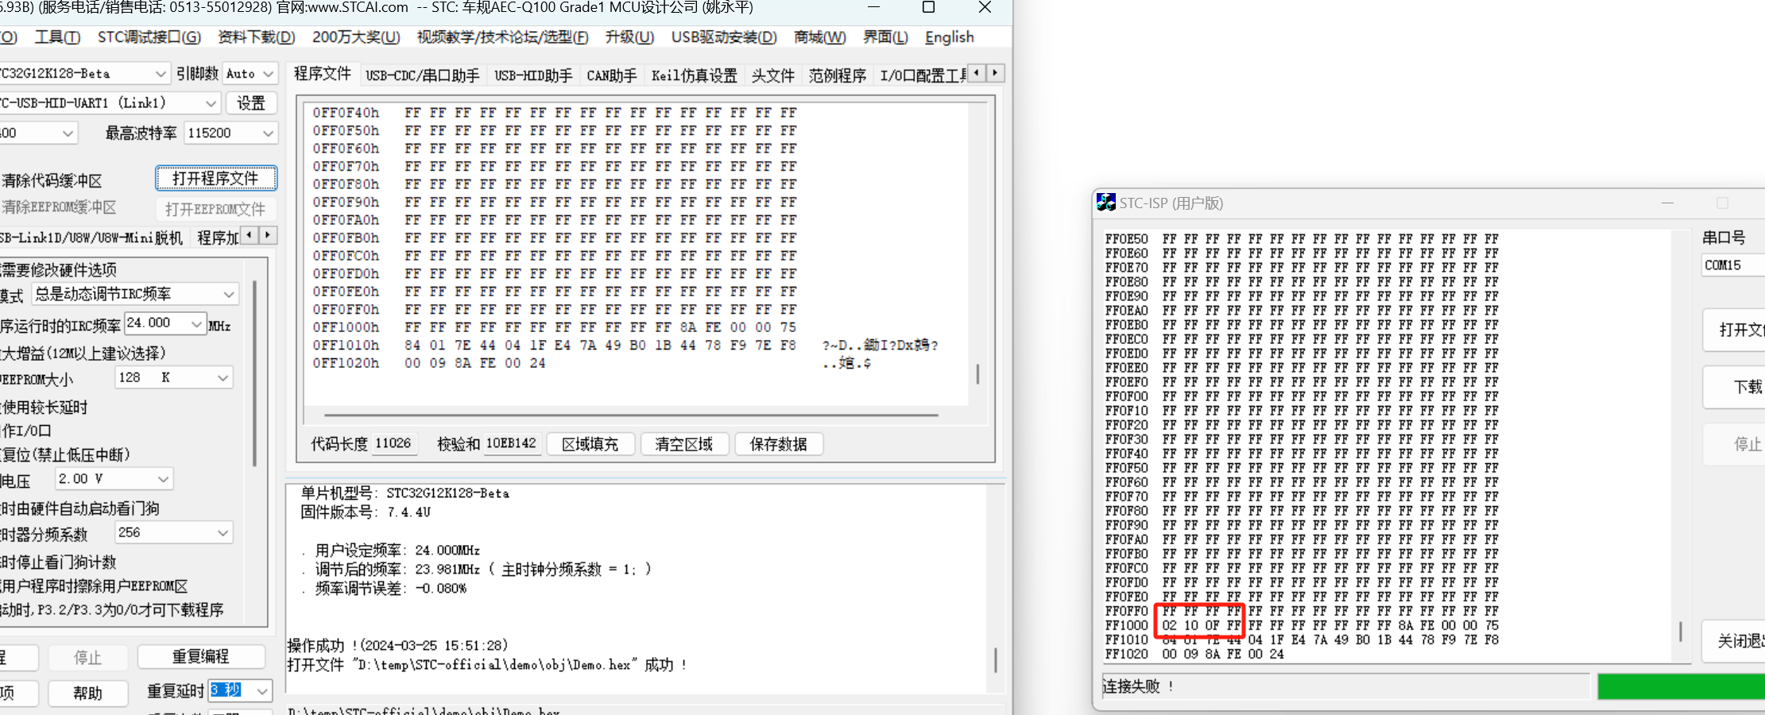Open the USB驱动安装(D) menu
Viewport: 1765px width, 715px height.
pyautogui.click(x=724, y=37)
